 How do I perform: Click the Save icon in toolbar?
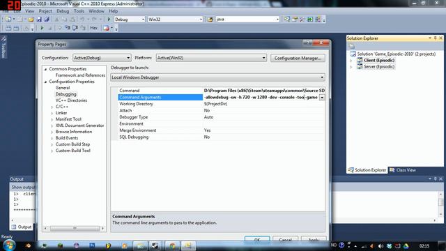[39, 20]
